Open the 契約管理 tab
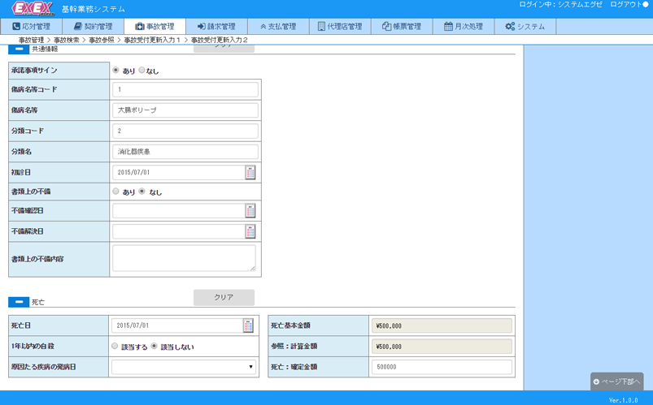This screenshot has width=653, height=405. [93, 27]
